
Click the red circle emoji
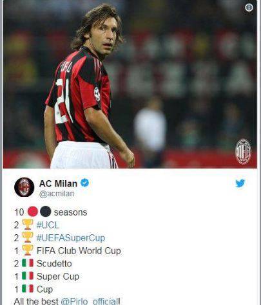coord(33,212)
